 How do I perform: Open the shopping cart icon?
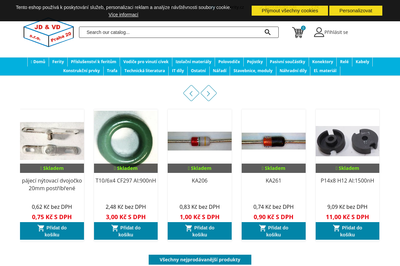point(298,33)
